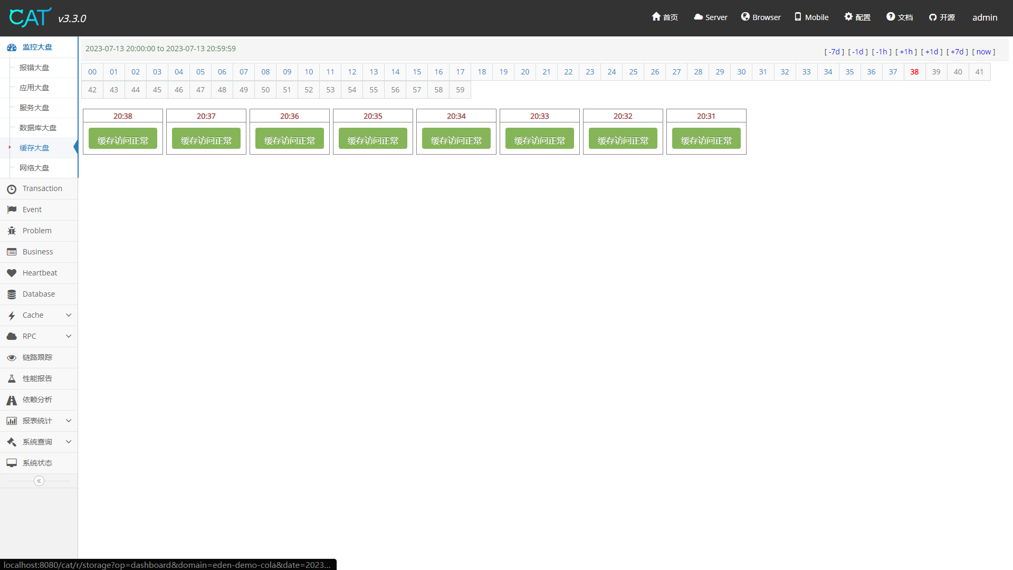Screen dimensions: 1013x570
Task: Click the Problem bug icon
Action: (x=12, y=231)
